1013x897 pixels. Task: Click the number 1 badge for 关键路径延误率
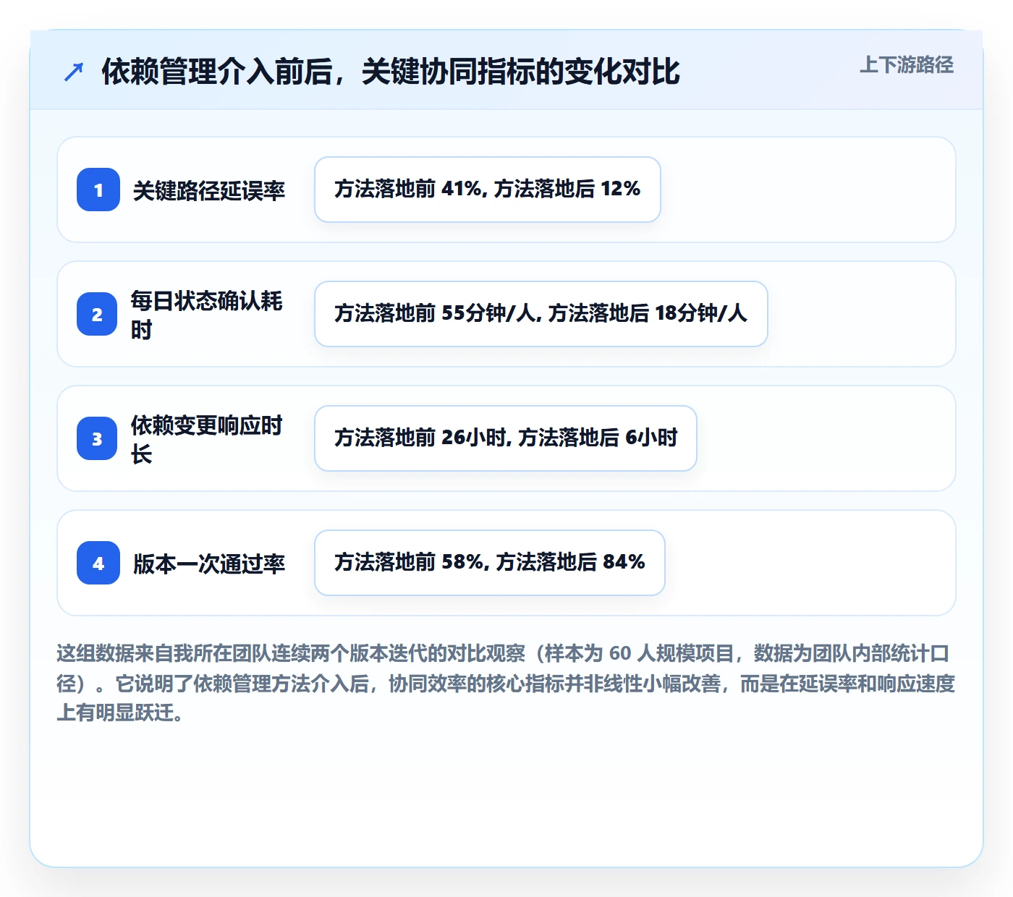click(98, 190)
